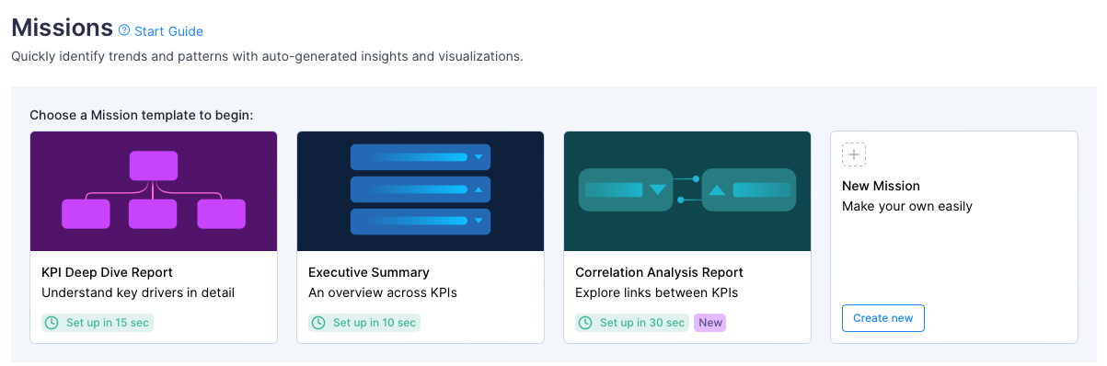
Task: Click the down arrow icon in correlation thumbnail
Action: 657,190
